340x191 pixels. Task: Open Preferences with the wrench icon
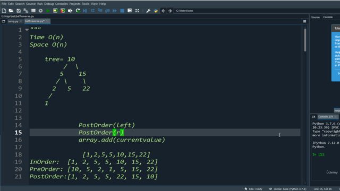coord(148,11)
